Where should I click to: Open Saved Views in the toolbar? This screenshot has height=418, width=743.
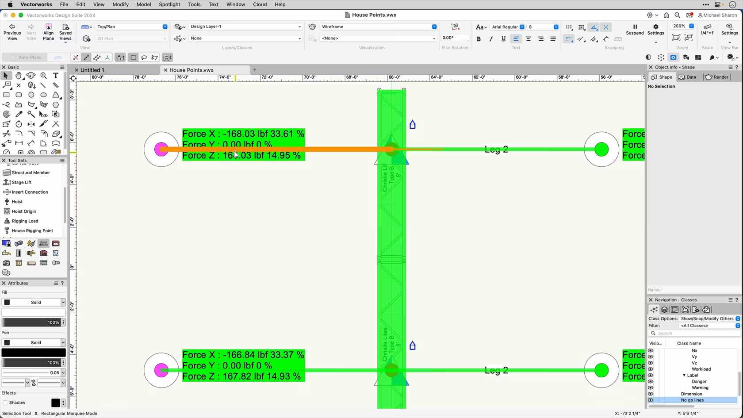[65, 32]
